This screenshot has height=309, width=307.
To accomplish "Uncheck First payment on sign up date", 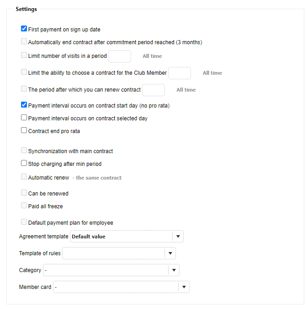I will (24, 29).
